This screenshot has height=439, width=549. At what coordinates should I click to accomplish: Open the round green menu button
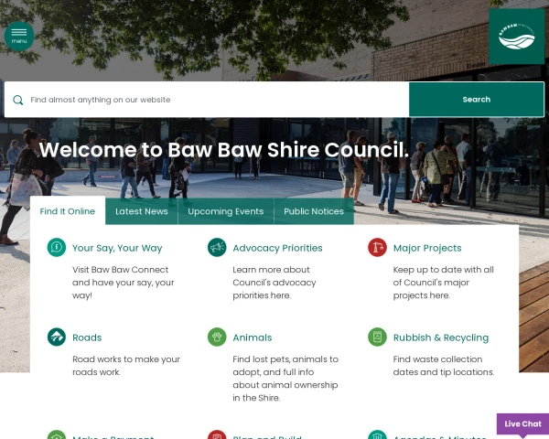click(x=19, y=36)
